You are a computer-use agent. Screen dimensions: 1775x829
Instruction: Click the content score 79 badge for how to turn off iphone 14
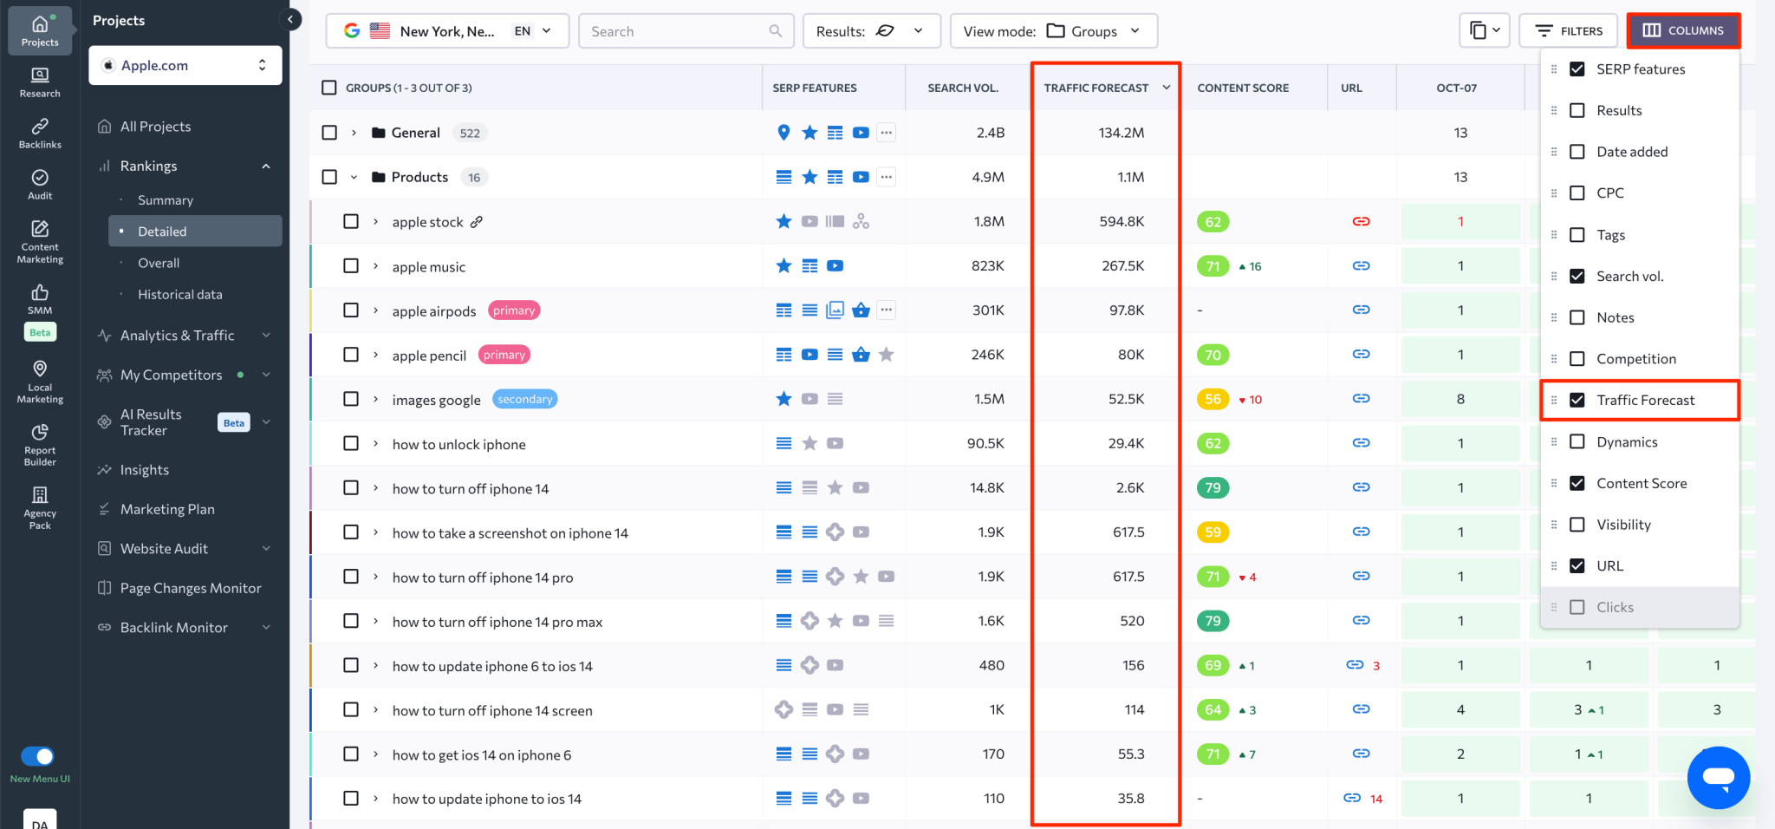click(1213, 488)
